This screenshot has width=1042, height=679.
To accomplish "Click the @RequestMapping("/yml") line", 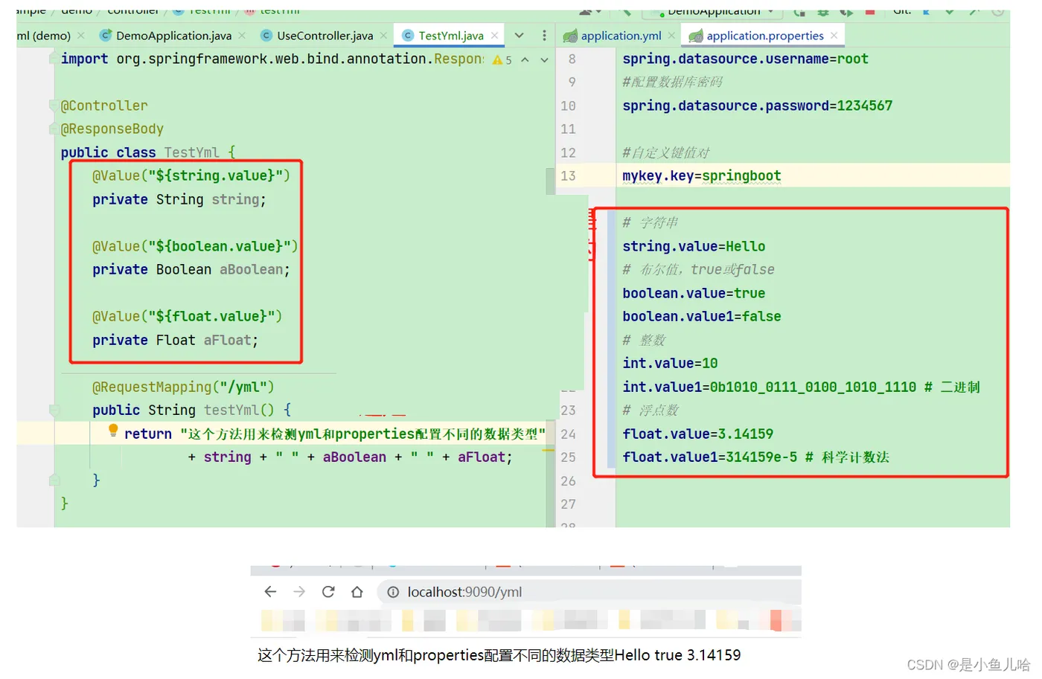I will [183, 387].
